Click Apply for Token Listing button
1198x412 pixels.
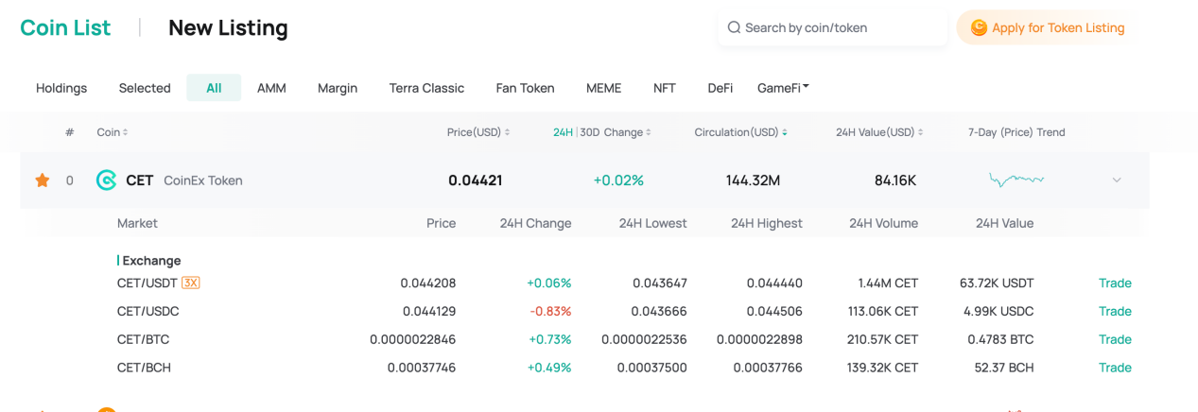(x=1046, y=27)
